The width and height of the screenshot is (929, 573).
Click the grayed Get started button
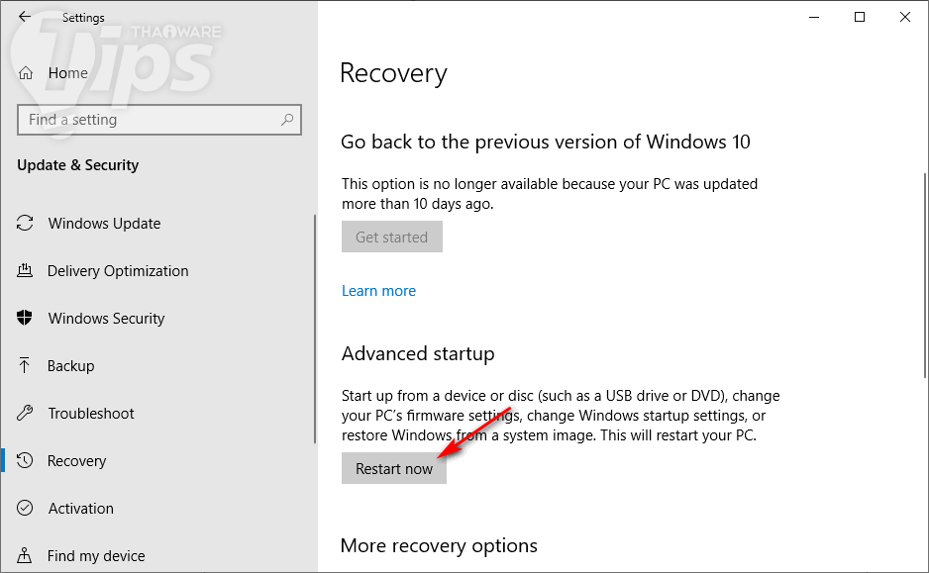click(x=392, y=238)
